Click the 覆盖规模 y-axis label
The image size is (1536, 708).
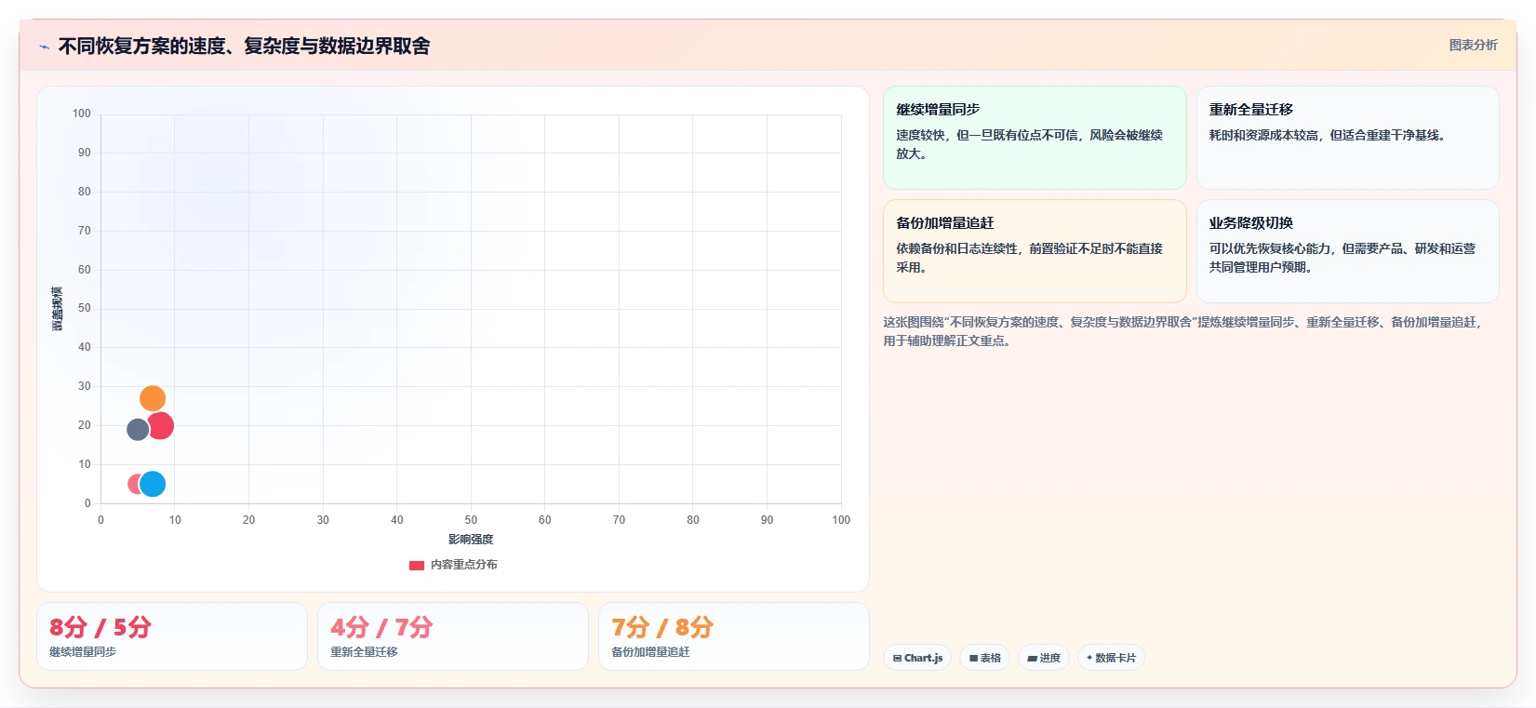(x=57, y=309)
